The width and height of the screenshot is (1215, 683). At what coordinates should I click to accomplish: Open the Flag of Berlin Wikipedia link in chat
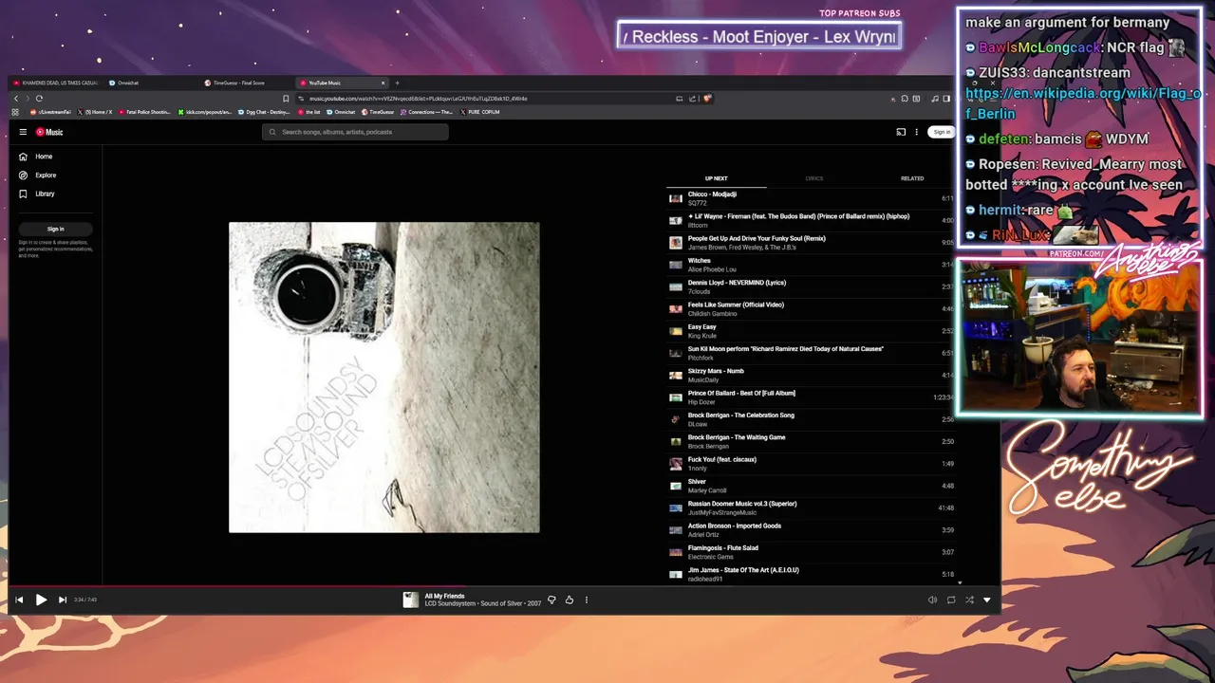1083,103
